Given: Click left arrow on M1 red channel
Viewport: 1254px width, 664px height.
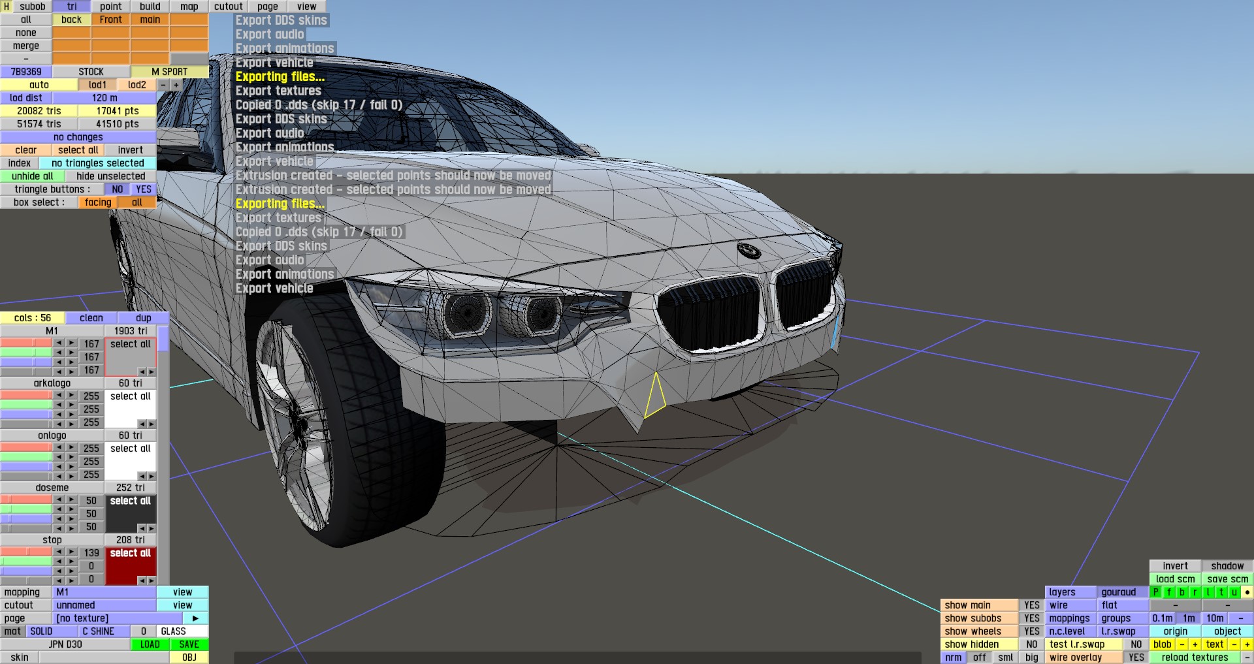Looking at the screenshot, I should point(59,343).
